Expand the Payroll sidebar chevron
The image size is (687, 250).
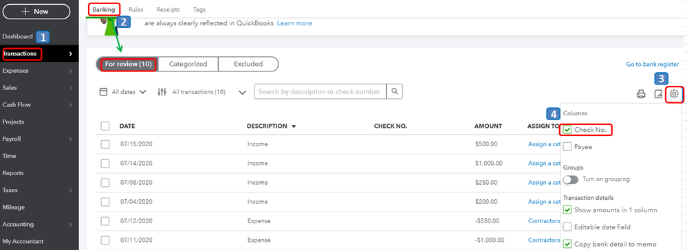point(71,139)
